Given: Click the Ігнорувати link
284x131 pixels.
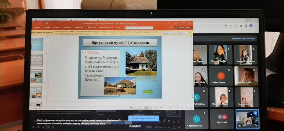Looking at the screenshot, I should tap(135, 126).
